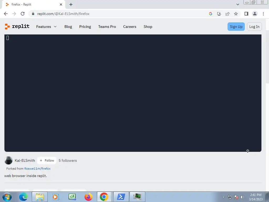Viewport: 269px width, 202px height.
Task: Open the volume tray icon
Action: pos(242,197)
